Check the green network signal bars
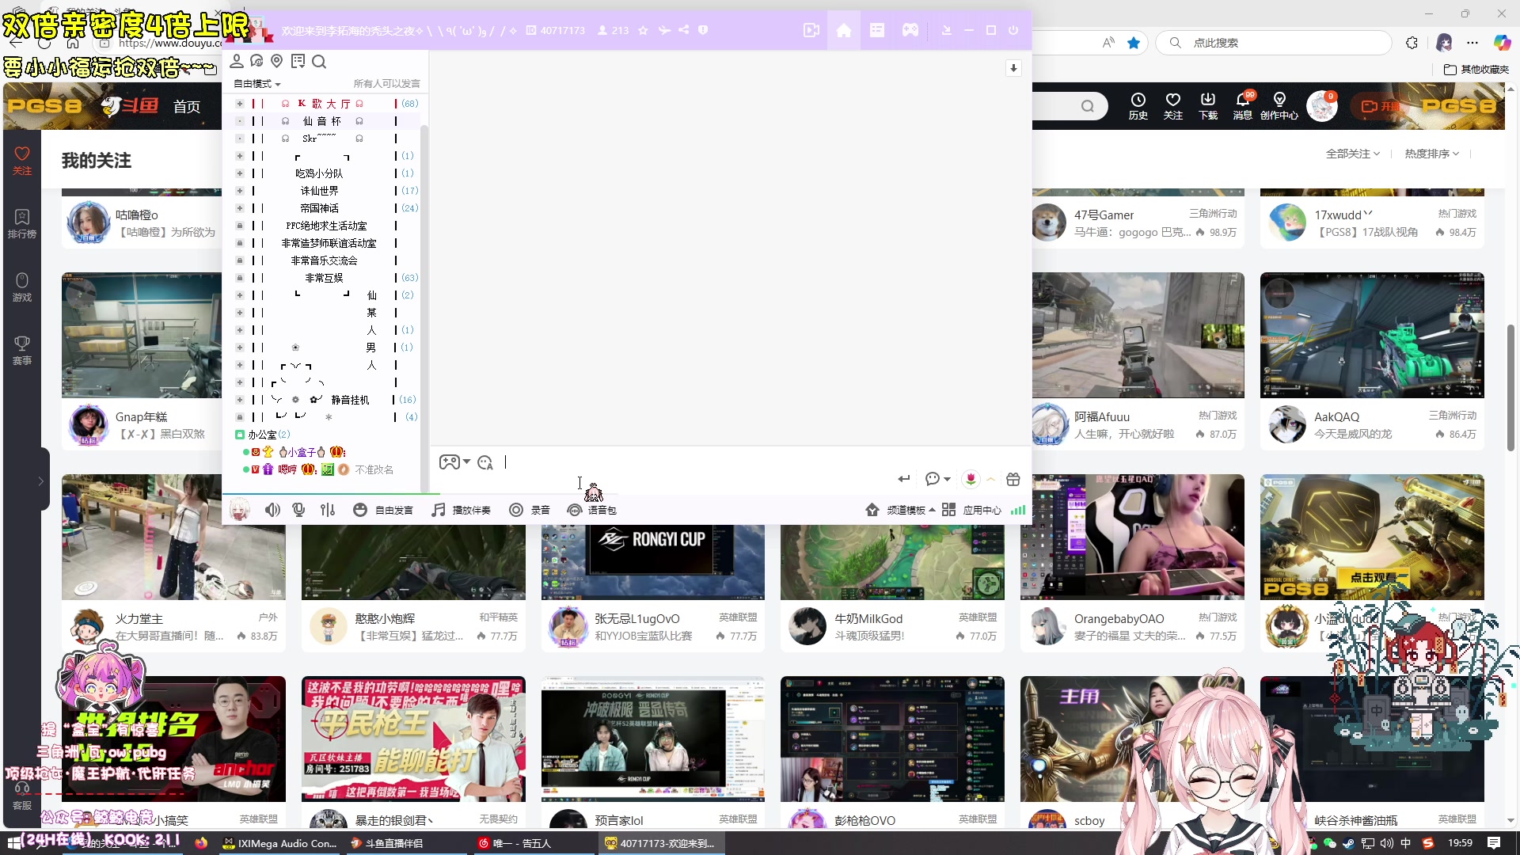This screenshot has height=855, width=1520. click(1018, 510)
